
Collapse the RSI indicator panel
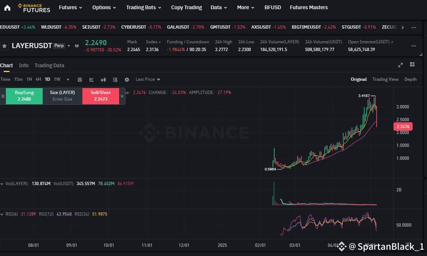point(2,214)
